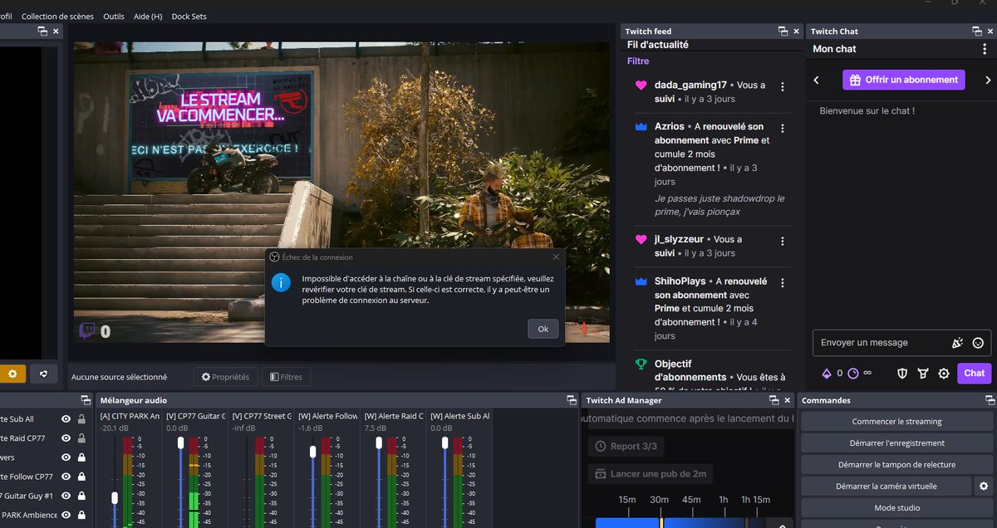The width and height of the screenshot is (997, 528).
Task: Click CITY PARK volume fader handle
Action: tap(114, 497)
